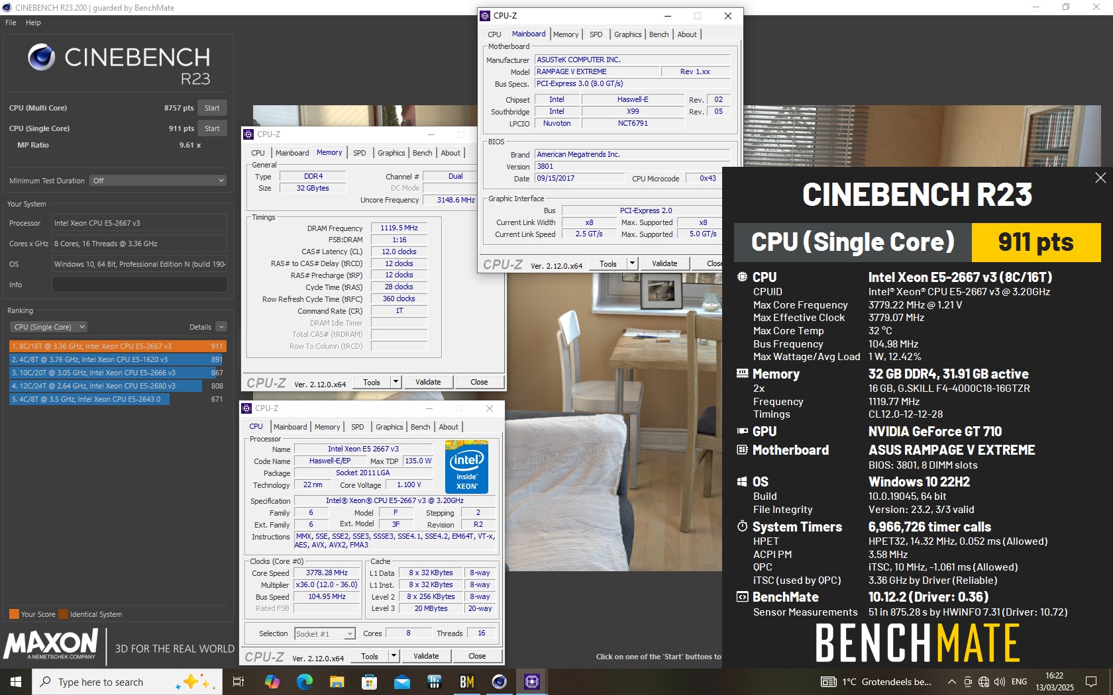Click the Info input field in Cinebench
This screenshot has height=695, width=1113.
tap(139, 285)
